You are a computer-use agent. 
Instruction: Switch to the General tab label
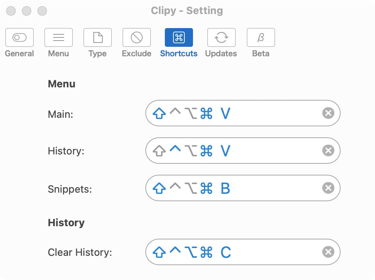pyautogui.click(x=20, y=53)
